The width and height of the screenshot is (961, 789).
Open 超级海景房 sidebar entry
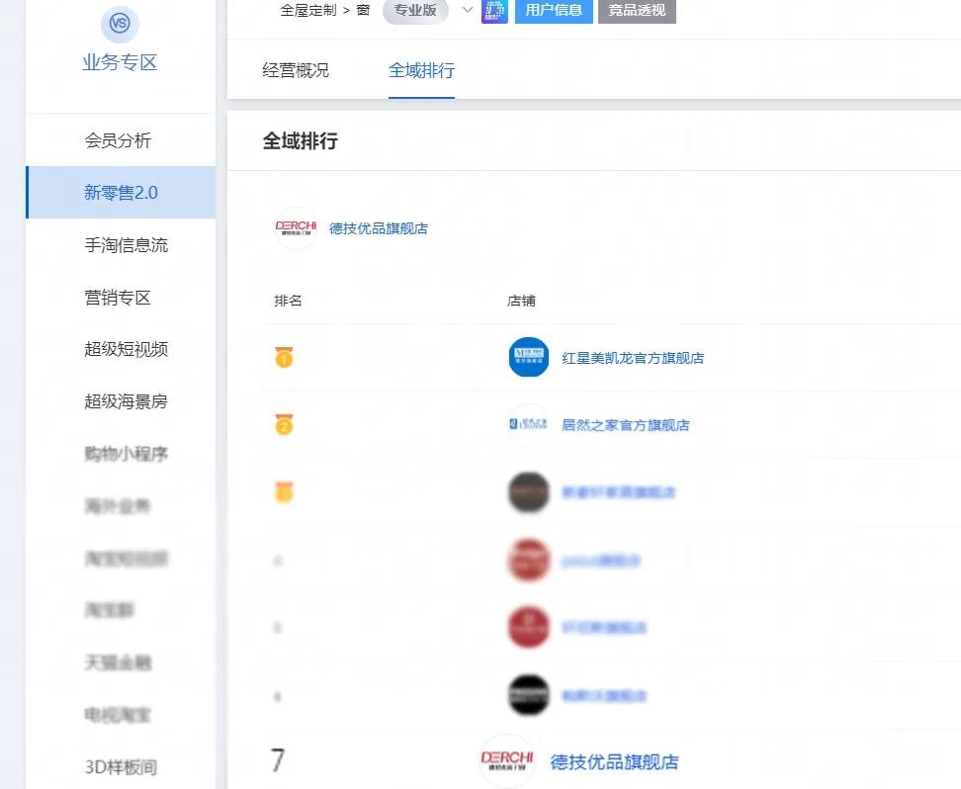click(127, 401)
